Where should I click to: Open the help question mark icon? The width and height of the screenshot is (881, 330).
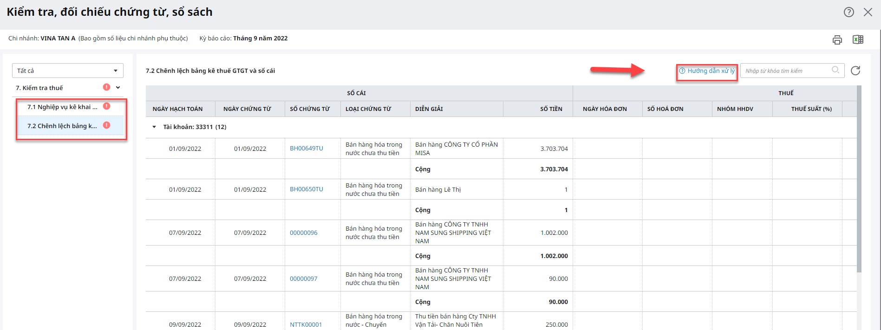click(849, 12)
